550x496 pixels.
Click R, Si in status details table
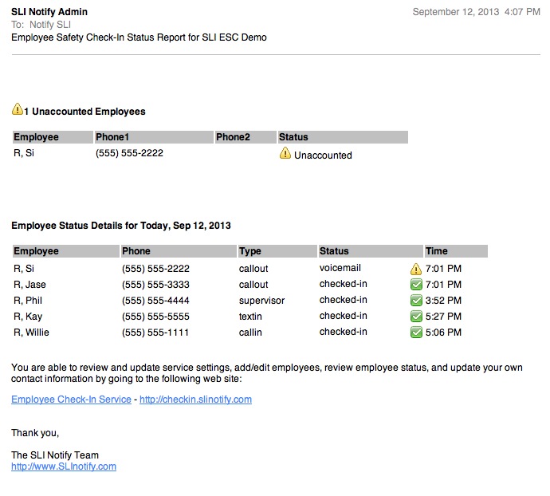tap(24, 269)
